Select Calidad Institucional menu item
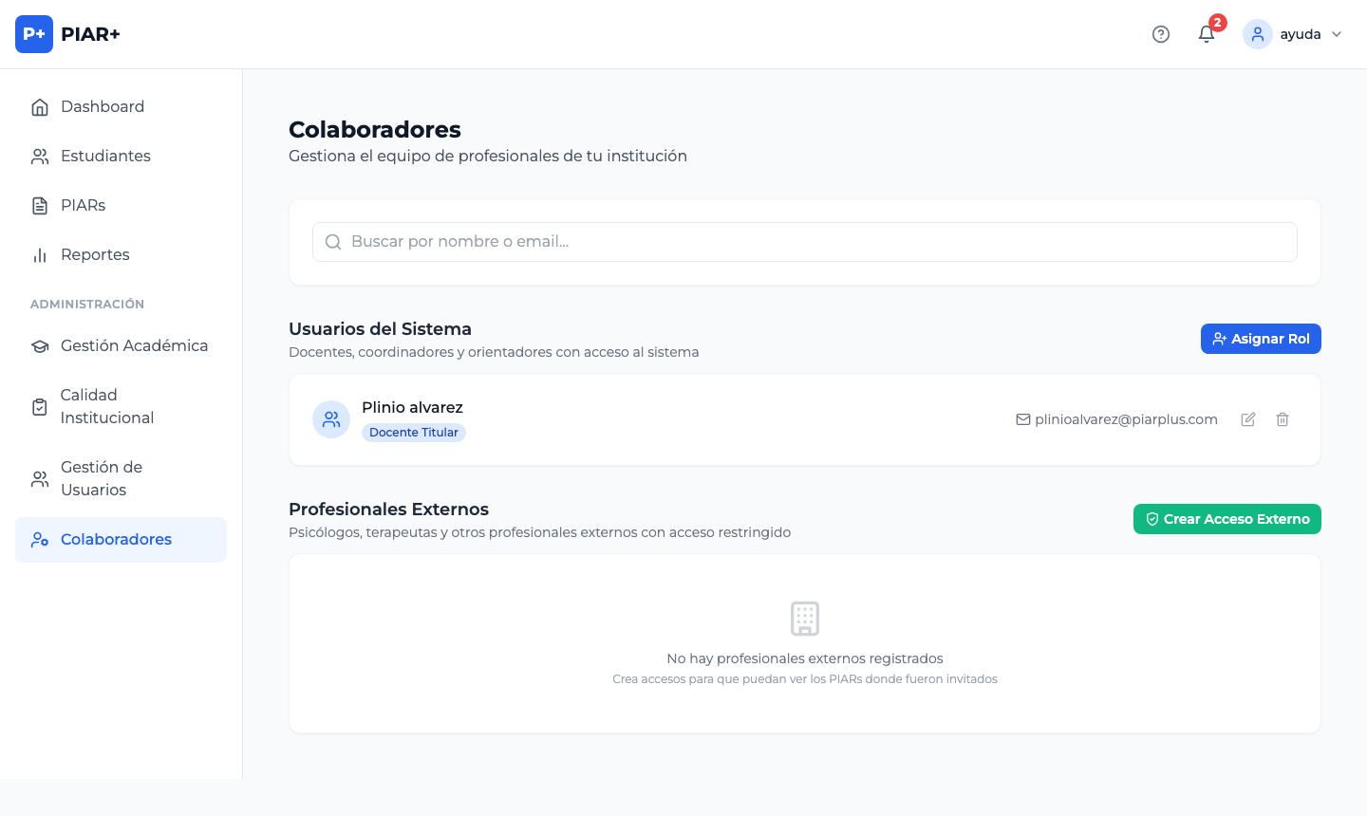 click(x=106, y=406)
